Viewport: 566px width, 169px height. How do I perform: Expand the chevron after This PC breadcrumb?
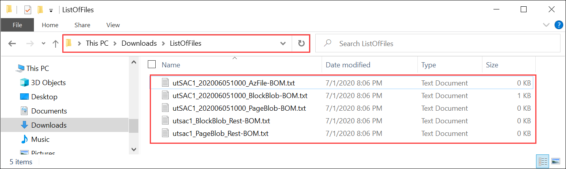[115, 43]
